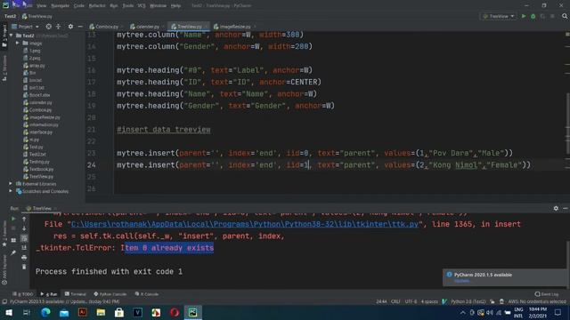The height and width of the screenshot is (320, 570).
Task: Select the TreeView.py editor tab
Action: pos(188,27)
